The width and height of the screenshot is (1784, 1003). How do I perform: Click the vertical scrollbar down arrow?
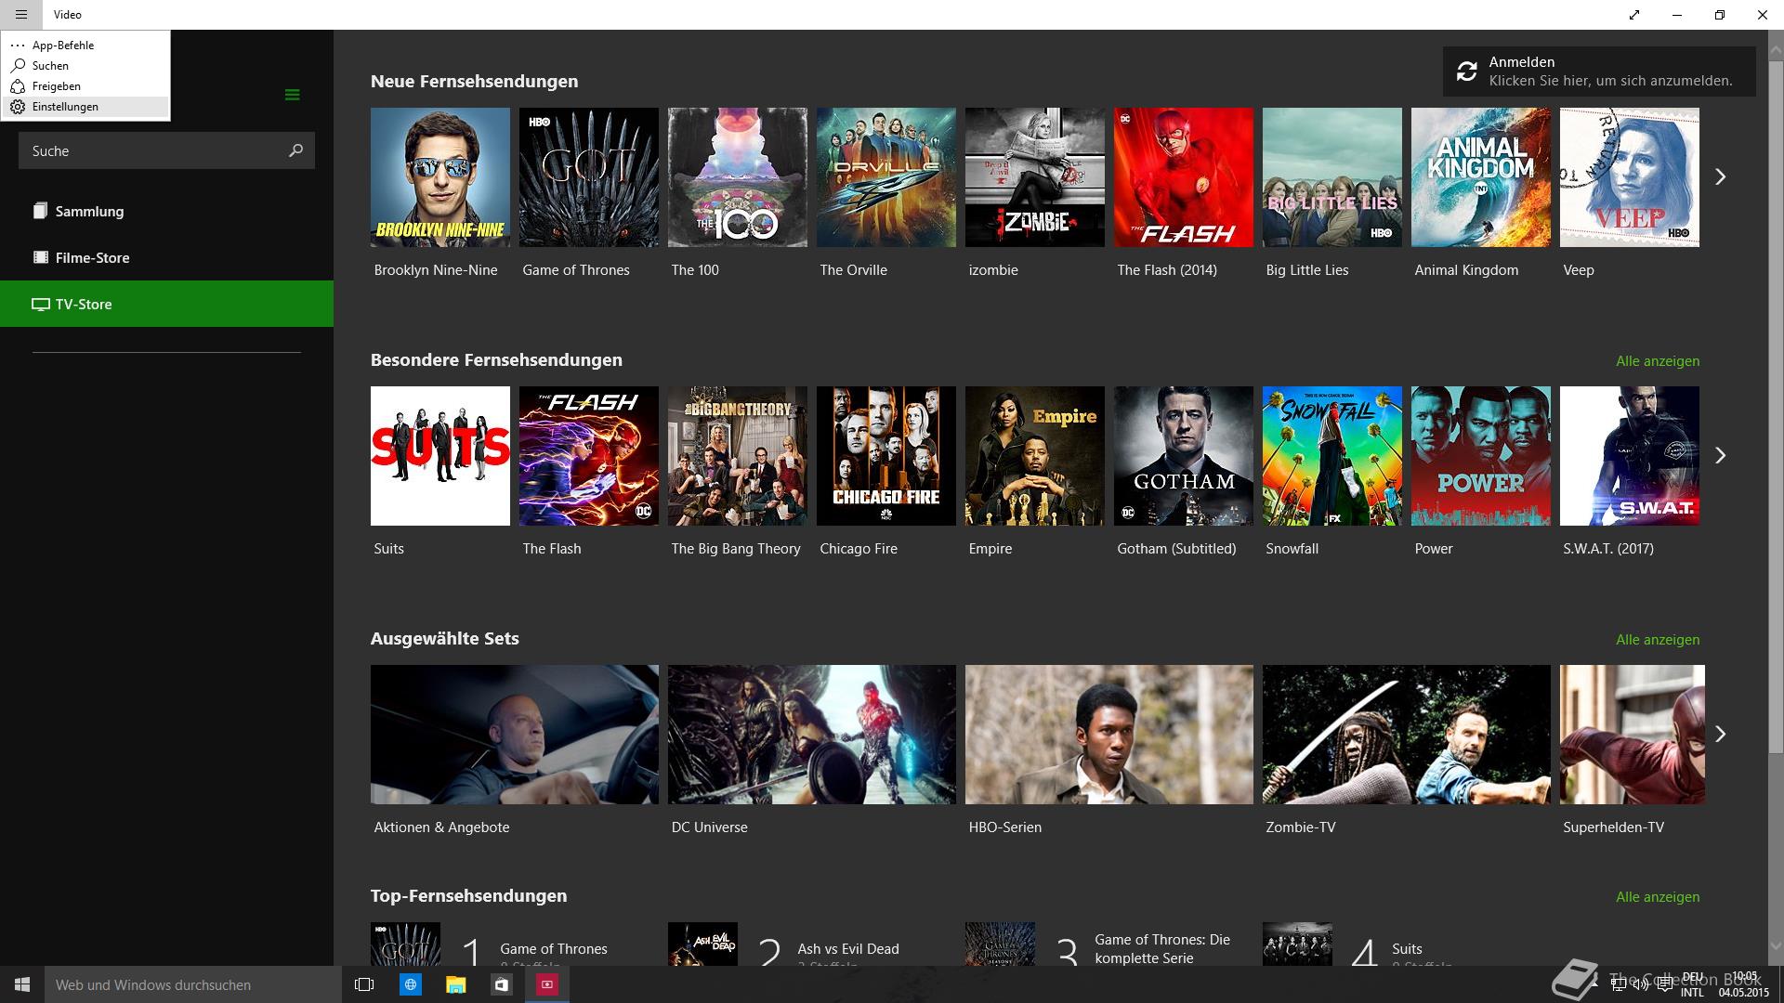point(1776,947)
